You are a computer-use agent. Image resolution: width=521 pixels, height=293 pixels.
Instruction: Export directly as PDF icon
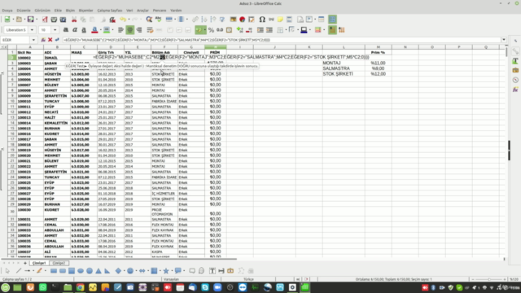click(45, 20)
